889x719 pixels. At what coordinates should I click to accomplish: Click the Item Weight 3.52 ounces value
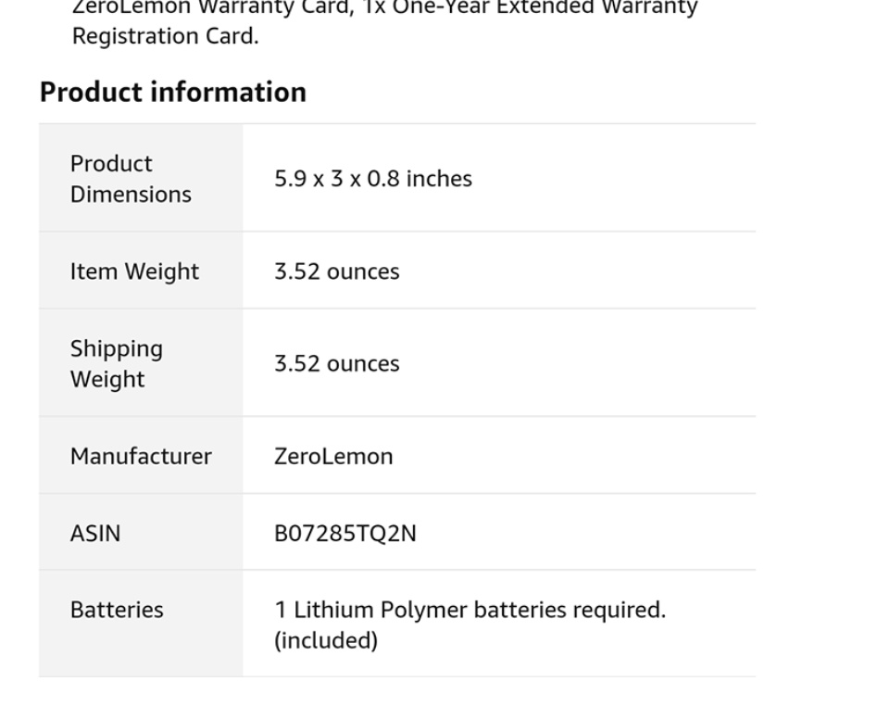(x=336, y=271)
